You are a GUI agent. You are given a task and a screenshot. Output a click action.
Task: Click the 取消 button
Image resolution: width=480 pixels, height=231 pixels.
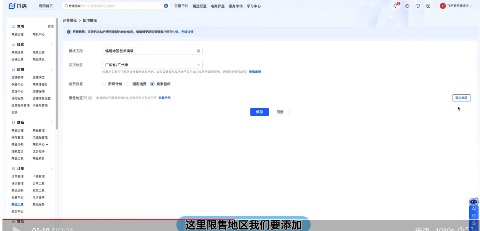pyautogui.click(x=280, y=112)
